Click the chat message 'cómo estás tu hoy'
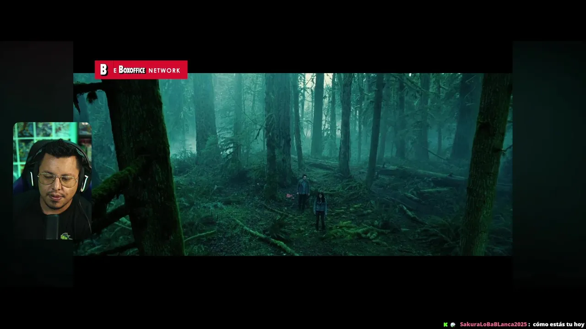The width and height of the screenshot is (586, 329). coord(559,324)
